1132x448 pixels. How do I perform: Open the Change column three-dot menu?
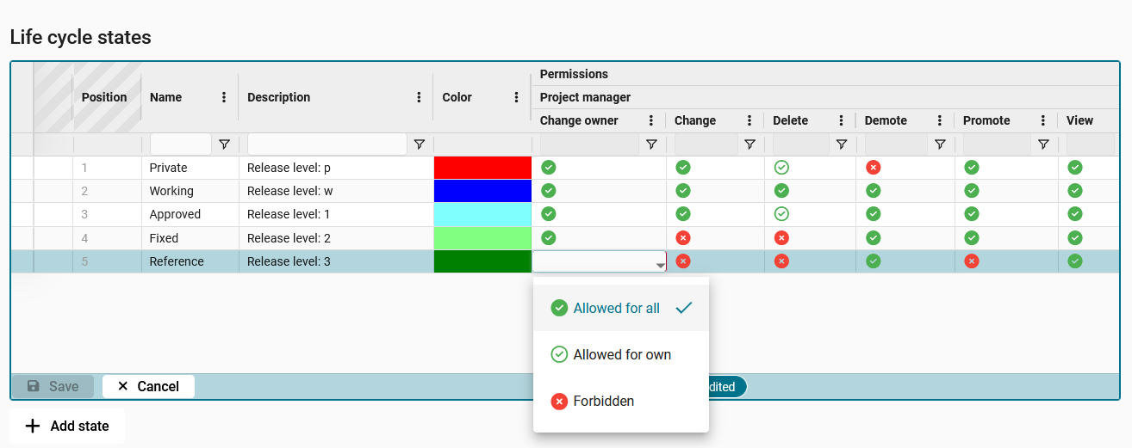pyautogui.click(x=749, y=120)
